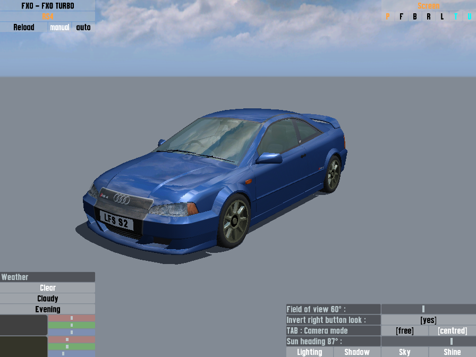
Task: Adjust the blue slider of the lower swatch
Action: click(x=72, y=353)
